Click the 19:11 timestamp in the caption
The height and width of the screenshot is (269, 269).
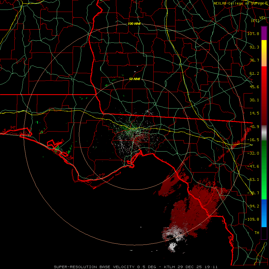click(x=212, y=267)
